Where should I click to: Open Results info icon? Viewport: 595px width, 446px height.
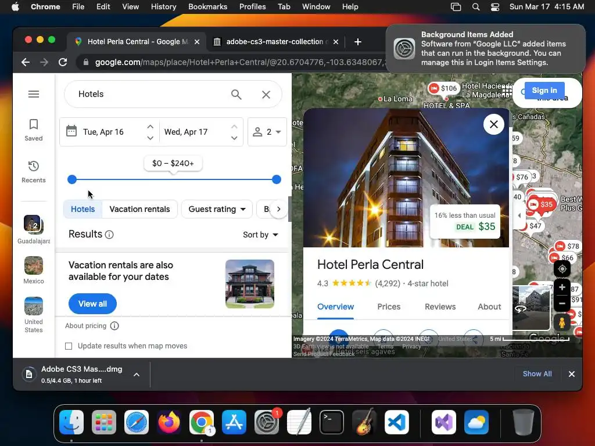point(109,235)
